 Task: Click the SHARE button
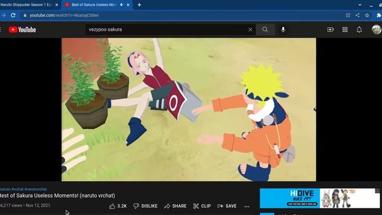[175, 206]
